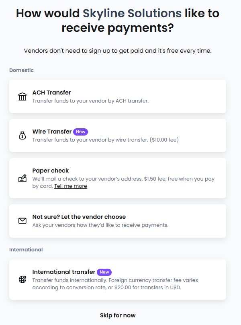The image size is (241, 325).
Task: Click the New badge beside International transfer
Action: (104, 272)
